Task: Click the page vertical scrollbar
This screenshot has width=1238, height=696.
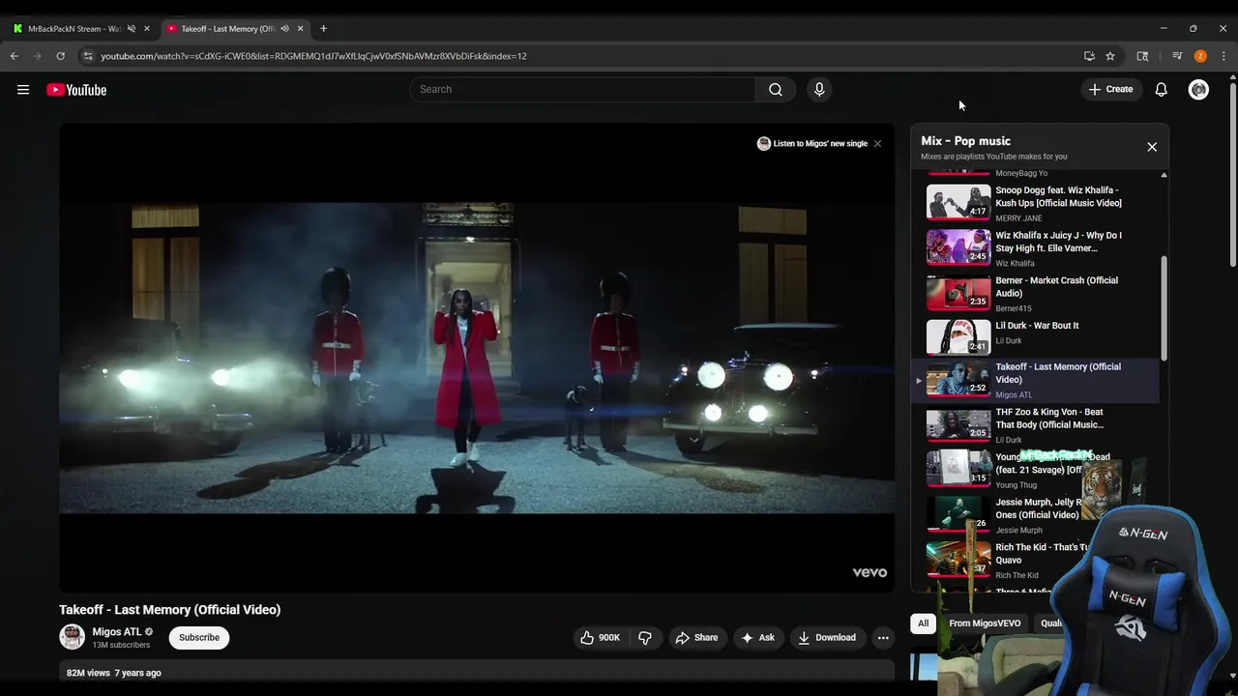Action: (1232, 174)
